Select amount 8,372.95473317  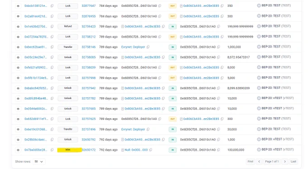pyautogui.click(x=238, y=57)
